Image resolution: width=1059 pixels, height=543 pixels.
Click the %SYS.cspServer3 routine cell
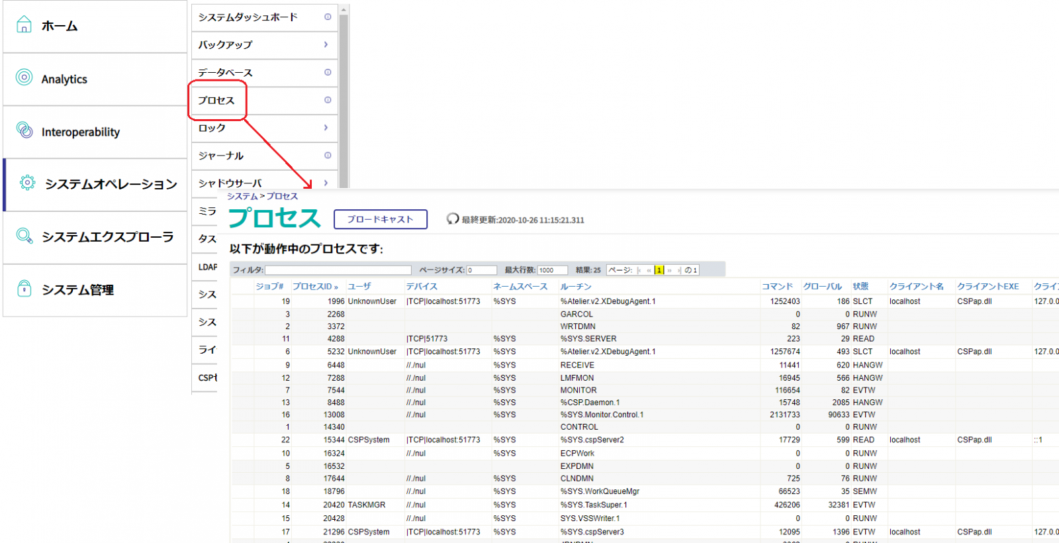pyautogui.click(x=592, y=532)
